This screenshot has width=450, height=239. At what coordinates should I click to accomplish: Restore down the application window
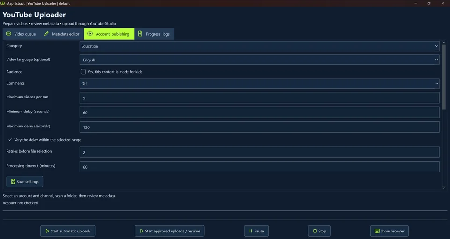coord(429,3)
